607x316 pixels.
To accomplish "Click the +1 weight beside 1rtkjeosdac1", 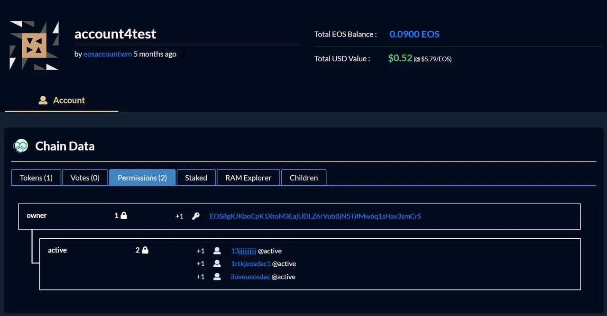I will pos(201,264).
